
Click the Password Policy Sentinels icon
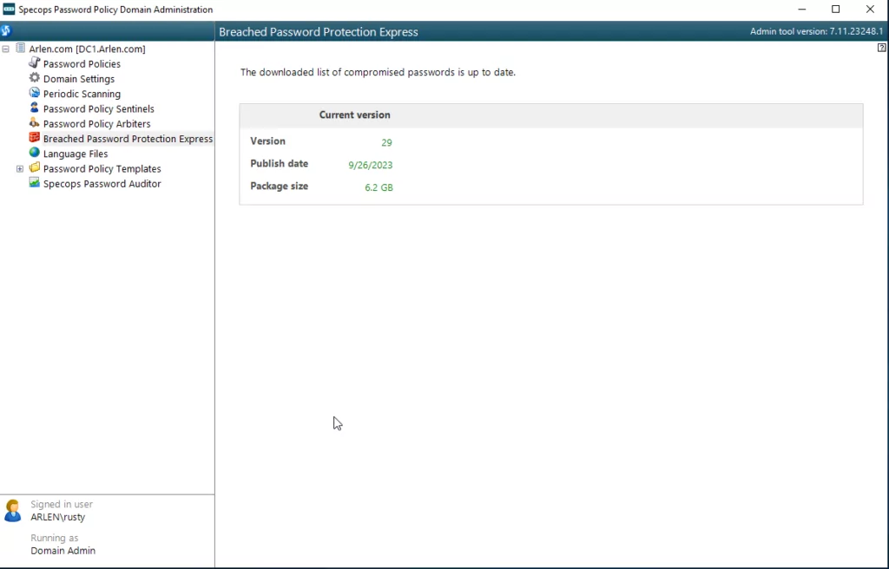pos(35,108)
